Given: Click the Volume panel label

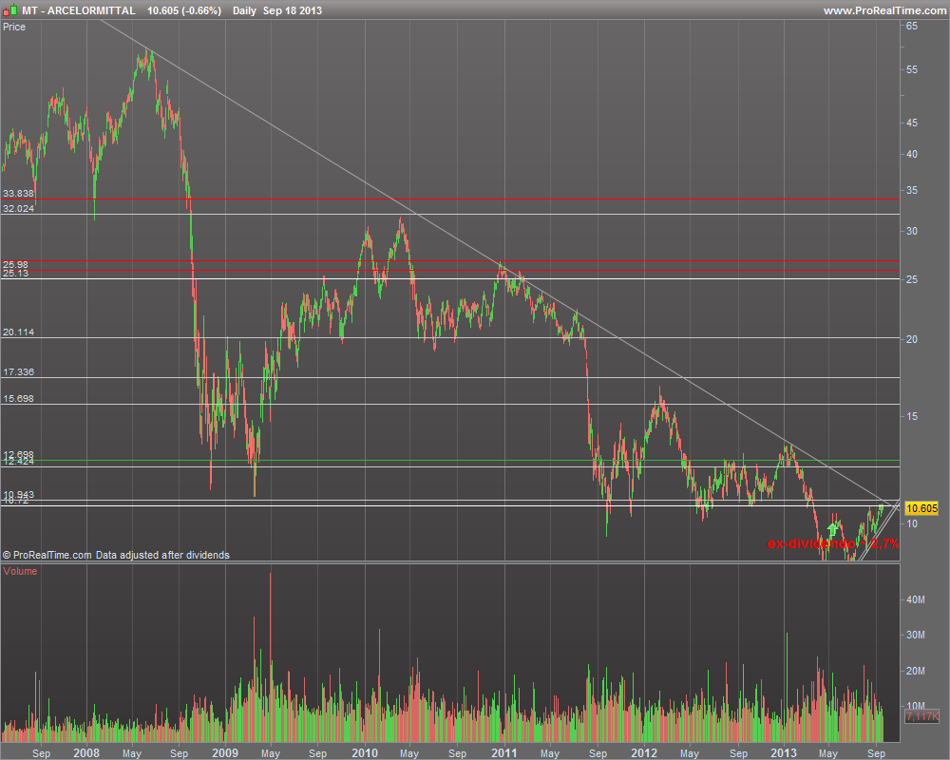Looking at the screenshot, I should 20,571.
